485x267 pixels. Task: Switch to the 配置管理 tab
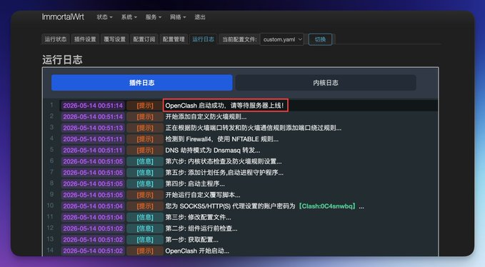(x=174, y=39)
